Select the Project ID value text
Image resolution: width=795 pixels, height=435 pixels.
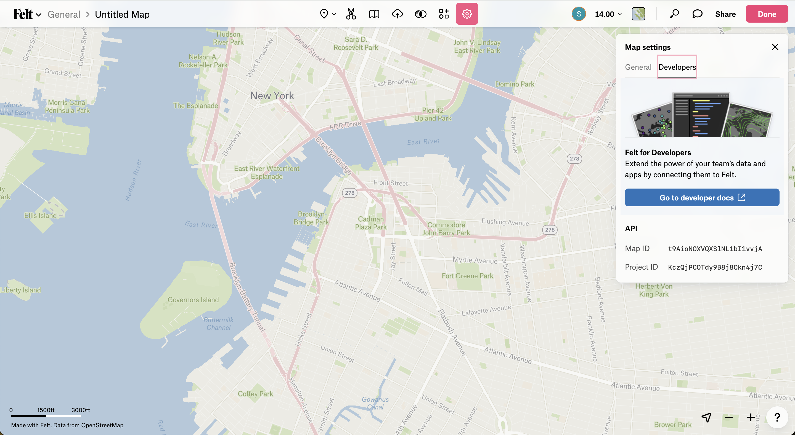[715, 267]
